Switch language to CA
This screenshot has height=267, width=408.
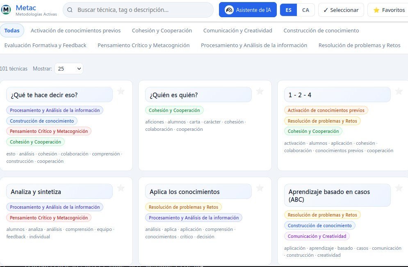coord(305,10)
